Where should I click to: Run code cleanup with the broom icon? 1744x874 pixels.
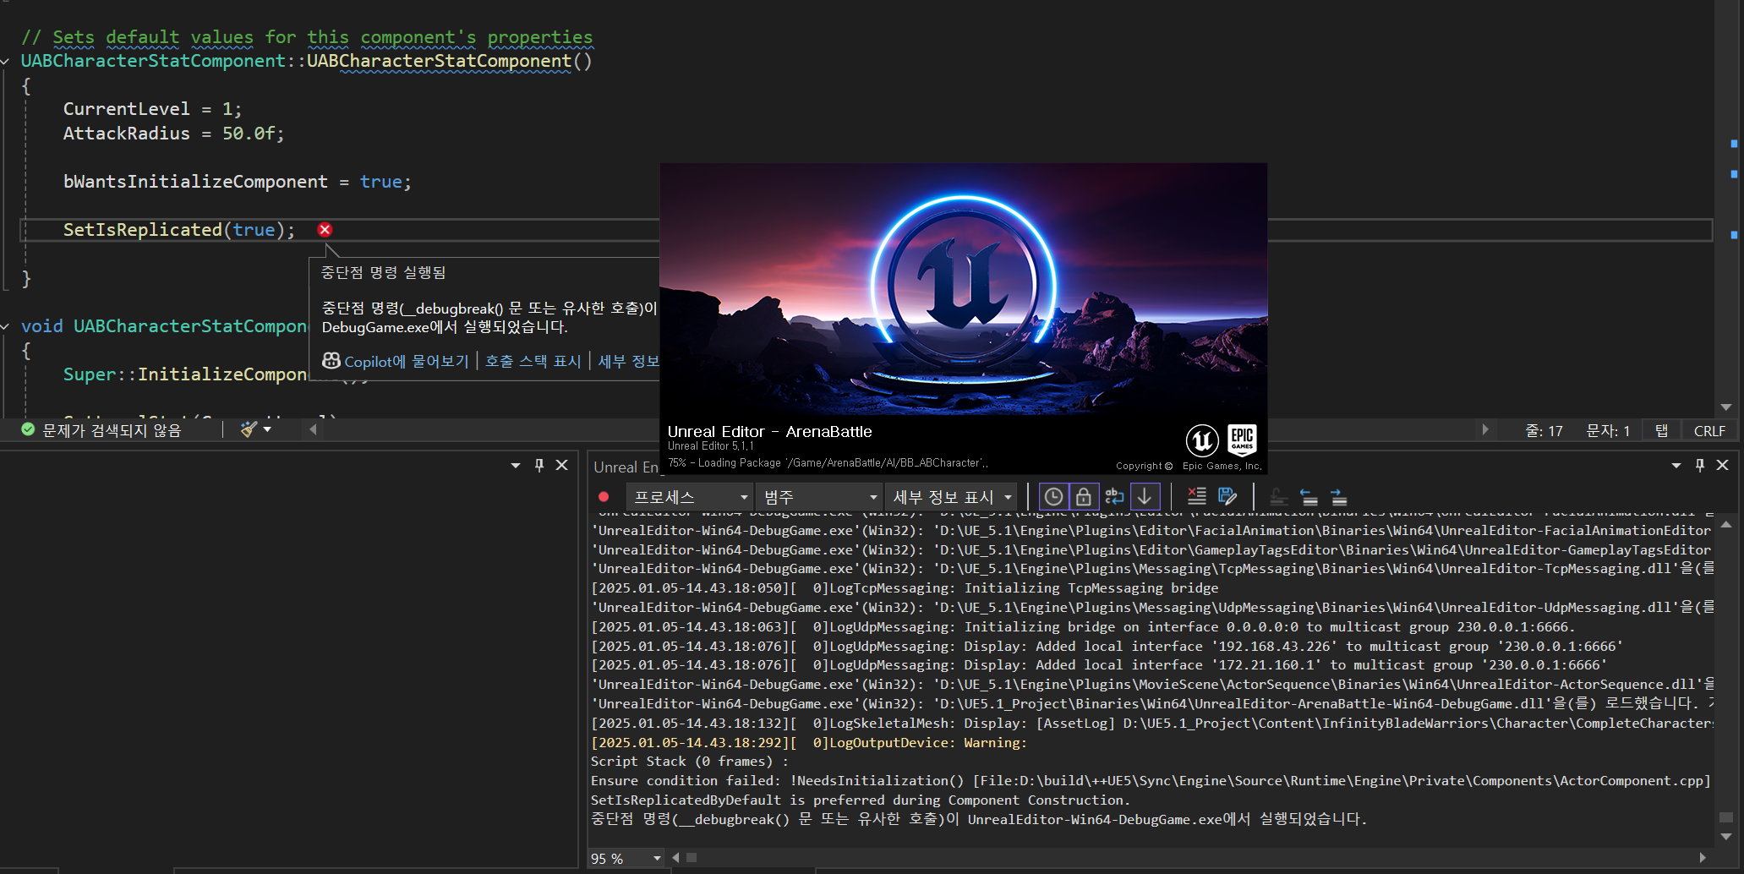coord(249,429)
